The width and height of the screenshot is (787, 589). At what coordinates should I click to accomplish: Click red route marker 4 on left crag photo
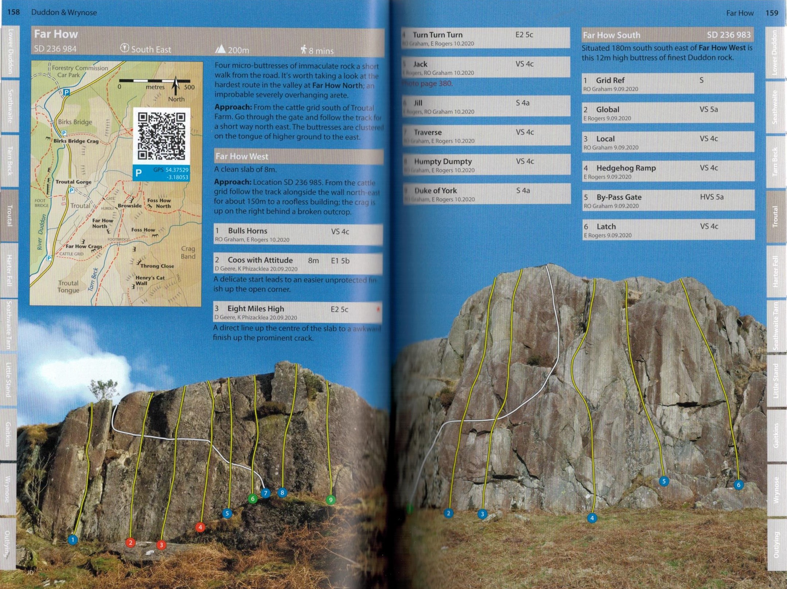pyautogui.click(x=200, y=527)
